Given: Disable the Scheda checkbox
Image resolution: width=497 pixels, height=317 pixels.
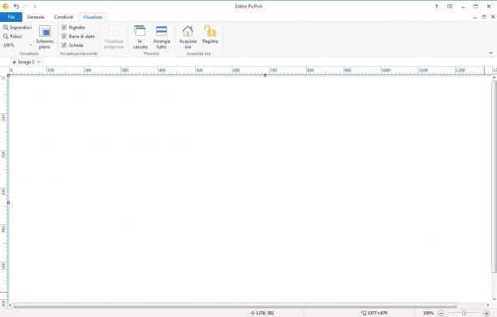Looking at the screenshot, I should click(64, 46).
